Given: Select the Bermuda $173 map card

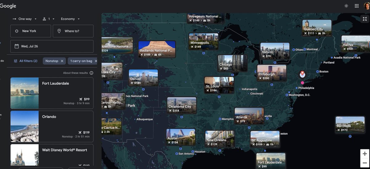Looking at the screenshot, I should tap(350, 125).
